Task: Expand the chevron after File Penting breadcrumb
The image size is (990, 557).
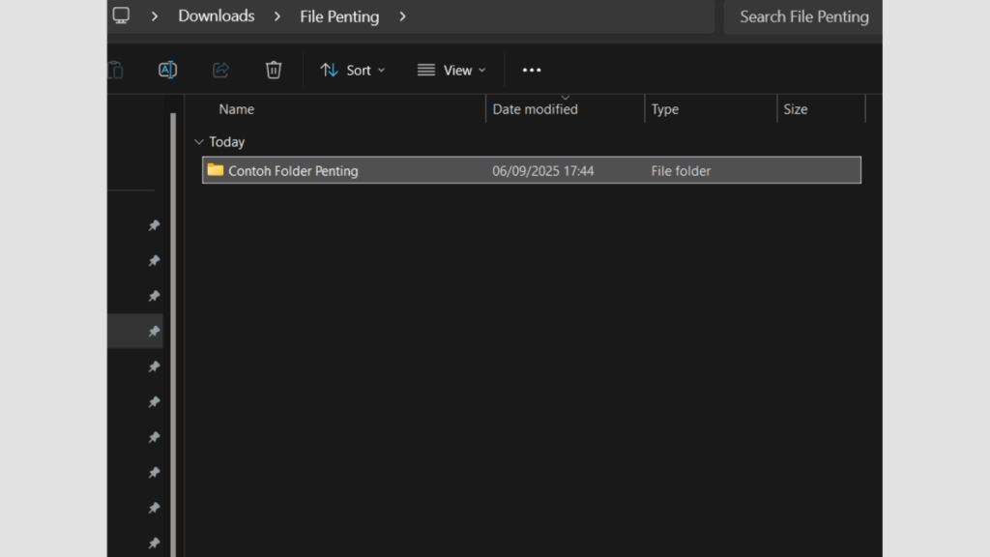Action: [402, 16]
